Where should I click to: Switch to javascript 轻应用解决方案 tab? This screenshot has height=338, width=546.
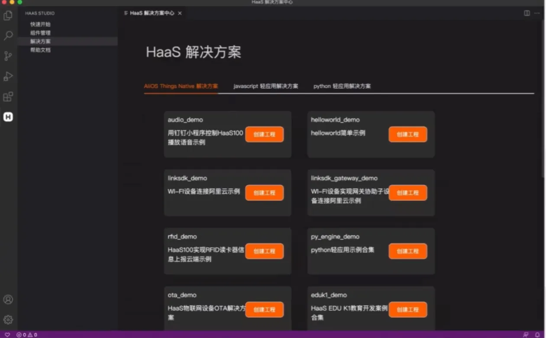click(x=266, y=86)
